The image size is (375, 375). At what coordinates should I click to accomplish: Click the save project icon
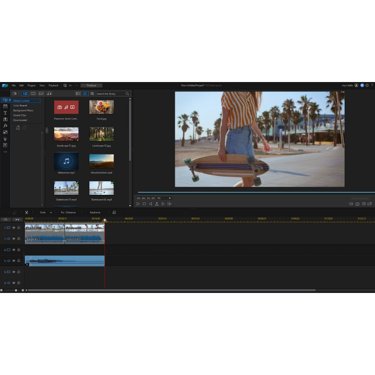click(65, 85)
